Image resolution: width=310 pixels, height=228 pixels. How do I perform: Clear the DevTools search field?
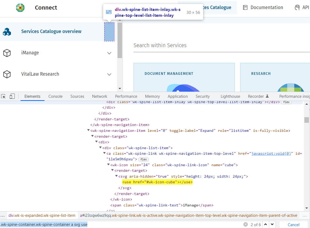(x=245, y=225)
